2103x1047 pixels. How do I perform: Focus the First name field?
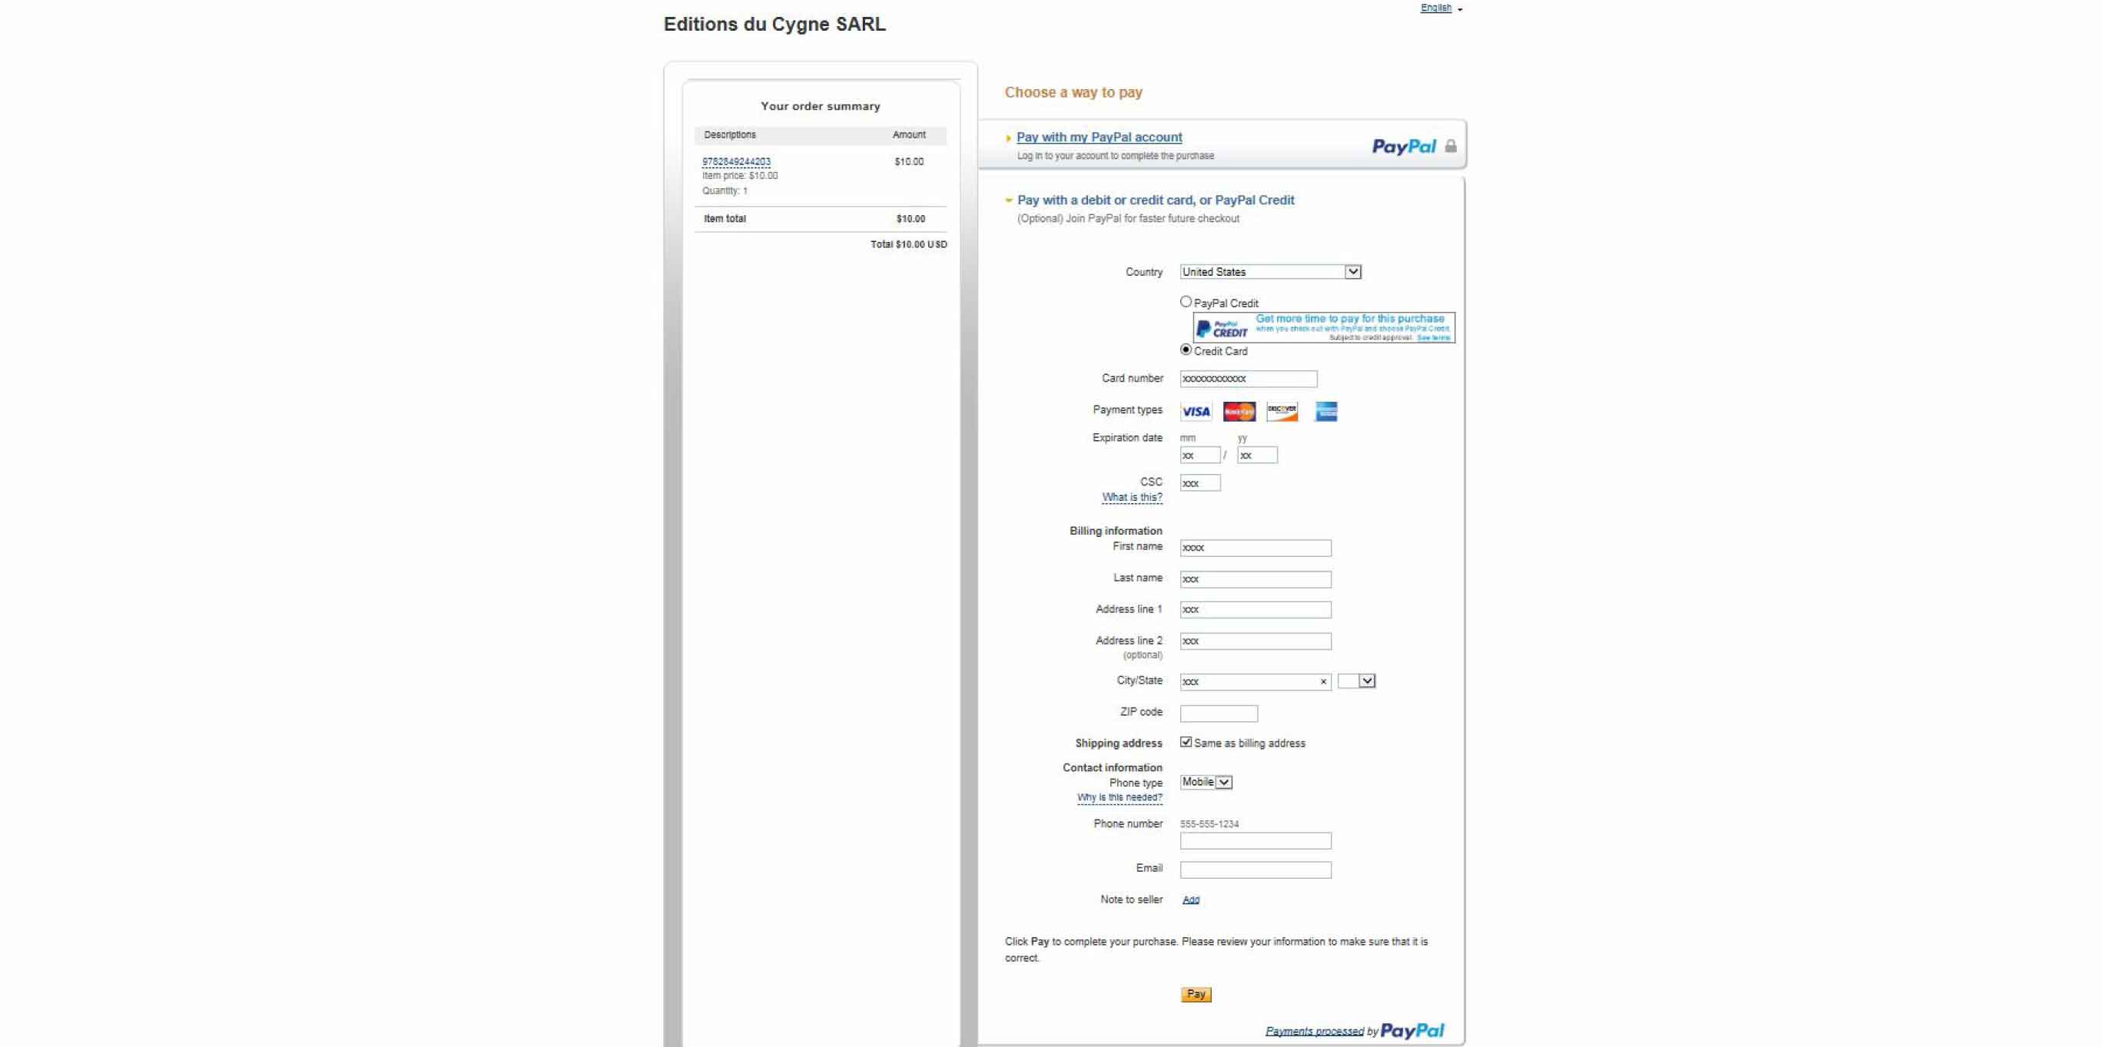[x=1255, y=548]
